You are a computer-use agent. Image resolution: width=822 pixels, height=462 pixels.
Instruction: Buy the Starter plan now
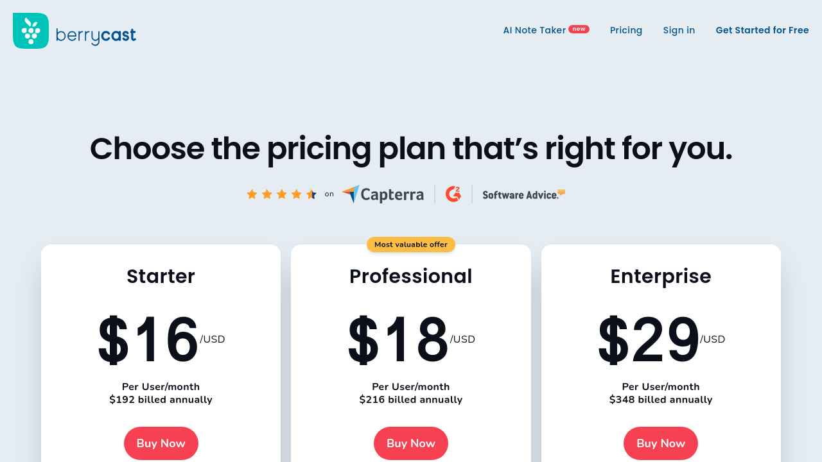tap(161, 443)
